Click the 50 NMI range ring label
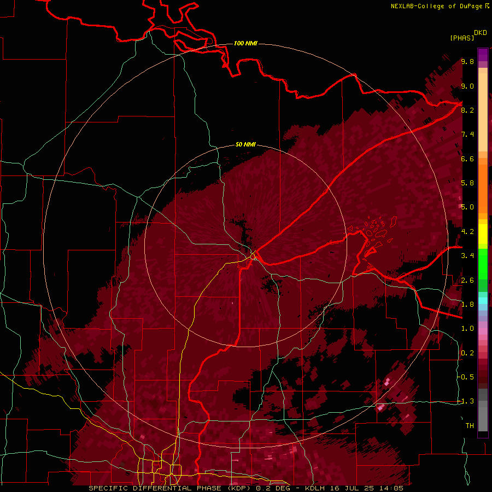The height and width of the screenshot is (492, 492). pyautogui.click(x=245, y=144)
